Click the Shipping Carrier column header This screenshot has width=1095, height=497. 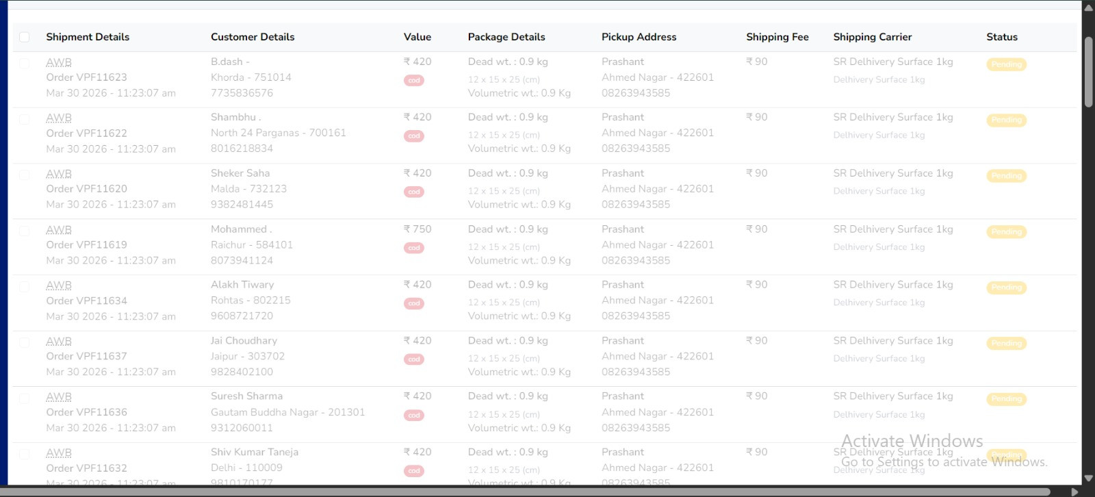click(872, 37)
